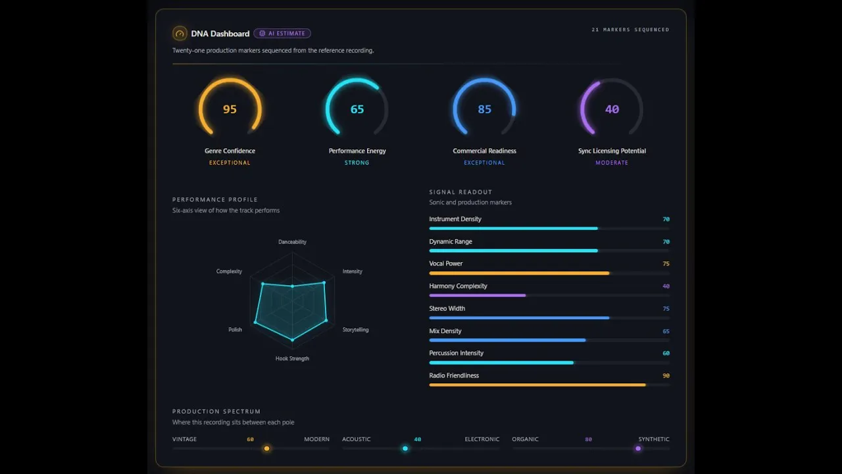Click the Radio Friendliness value 90

pos(666,376)
